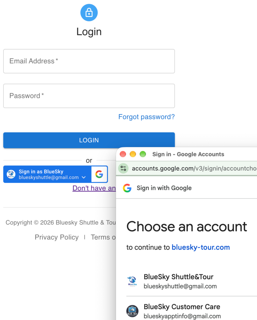
Task: Click the blue lock icon above Login
Action: tap(89, 12)
